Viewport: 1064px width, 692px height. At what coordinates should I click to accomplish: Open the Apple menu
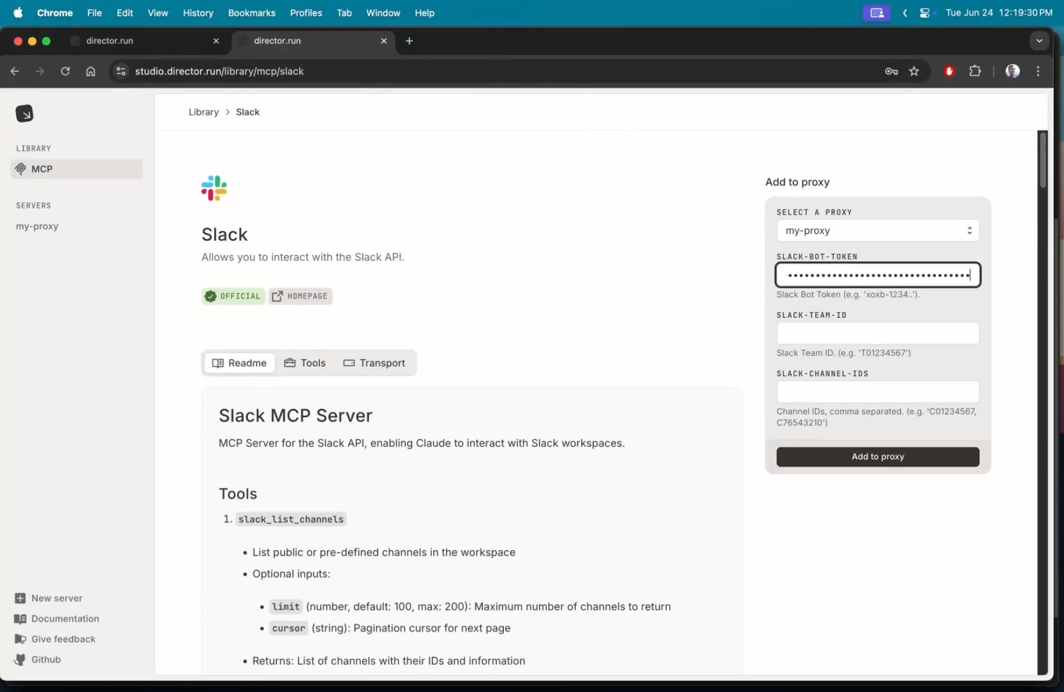[18, 13]
